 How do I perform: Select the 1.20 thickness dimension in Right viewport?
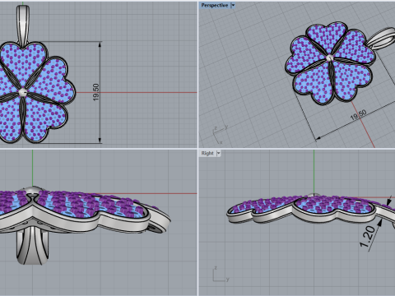tap(367, 236)
